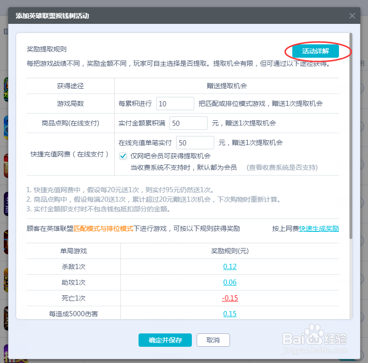Click note 2 about 商品点购 example
Viewport: 368px width, 363px height.
tap(153, 199)
